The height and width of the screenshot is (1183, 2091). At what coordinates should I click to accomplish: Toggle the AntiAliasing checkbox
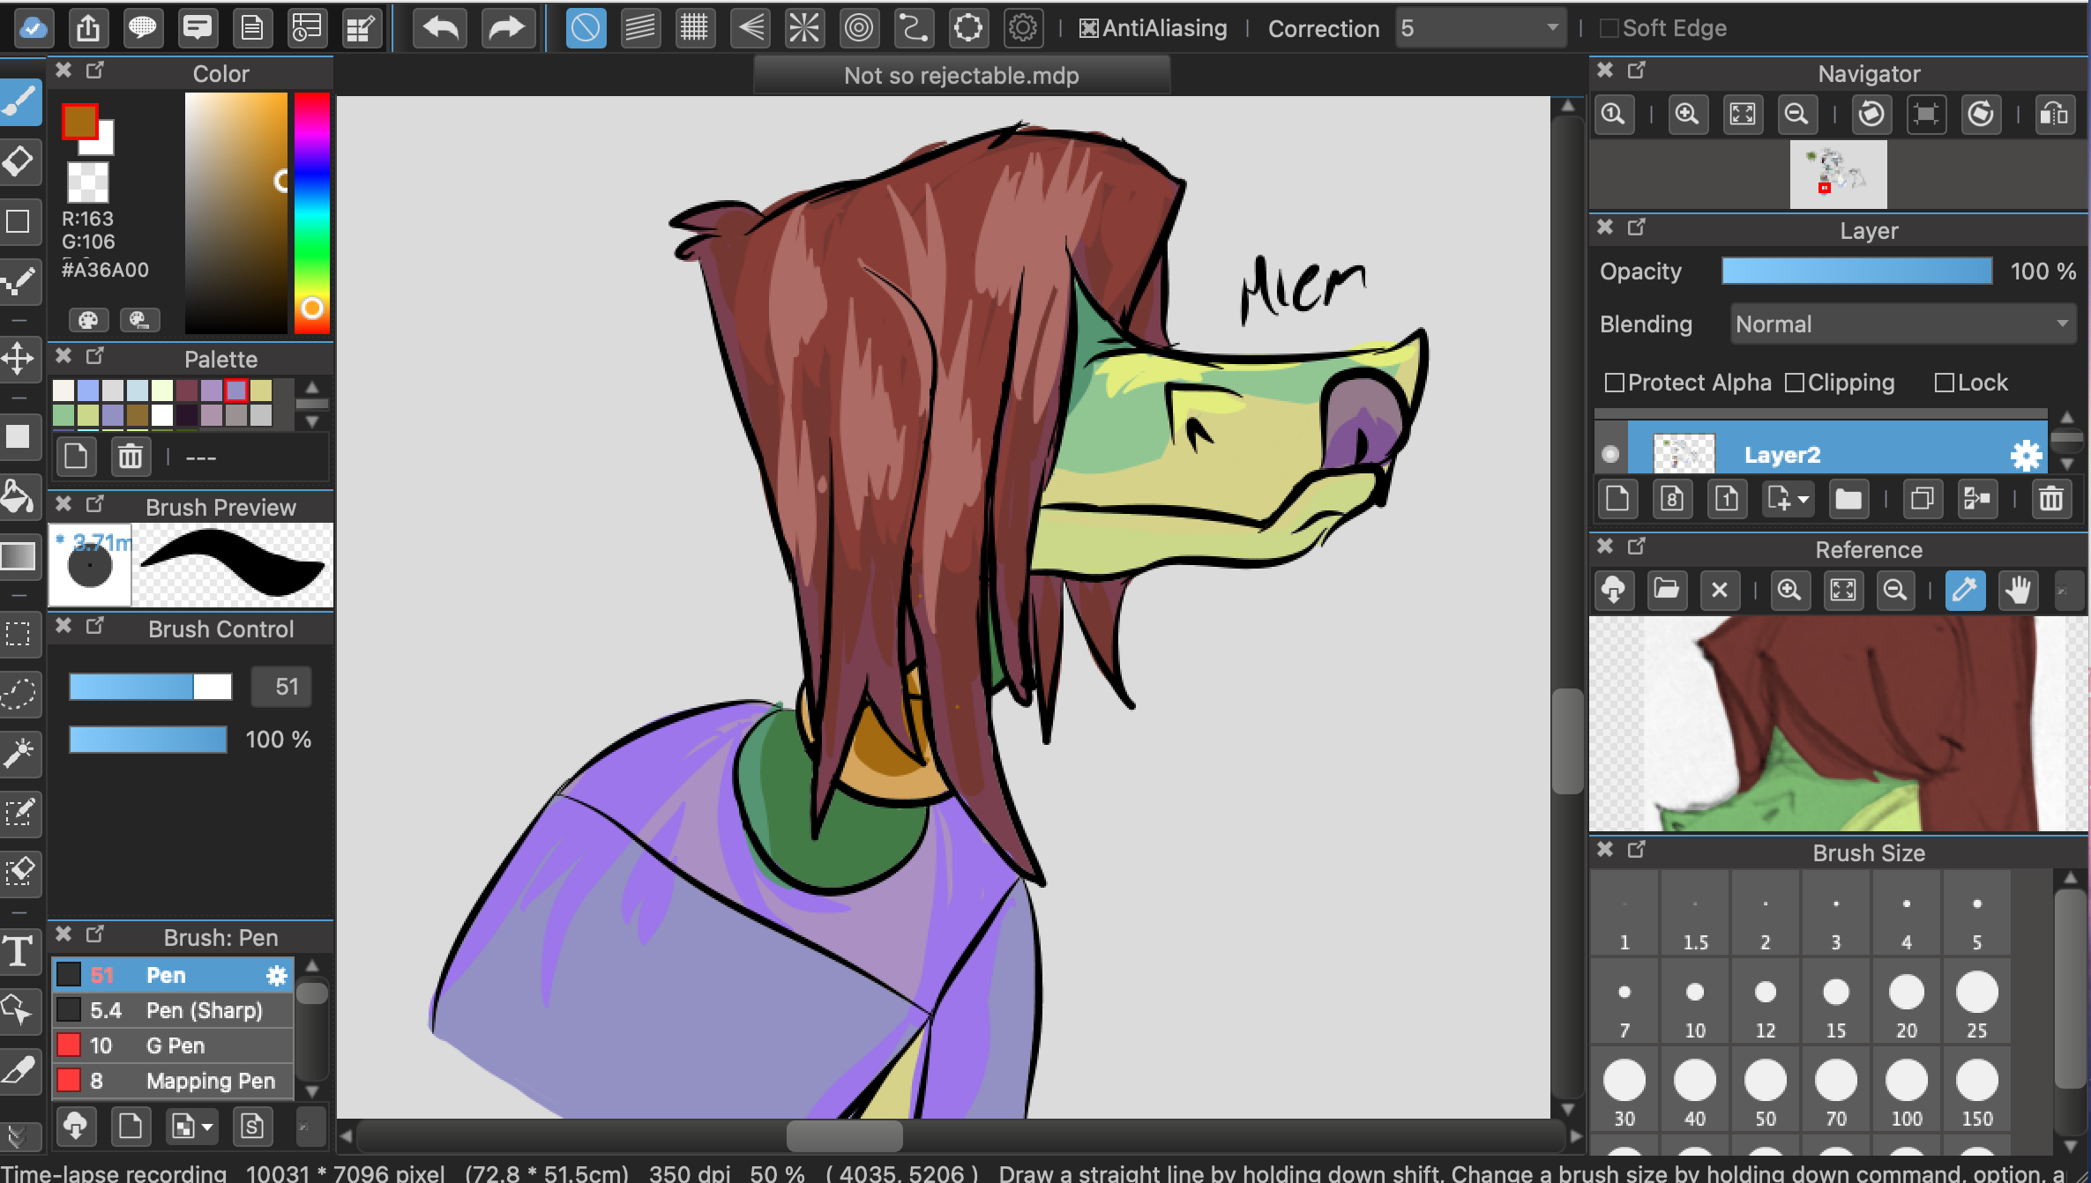[x=1089, y=28]
